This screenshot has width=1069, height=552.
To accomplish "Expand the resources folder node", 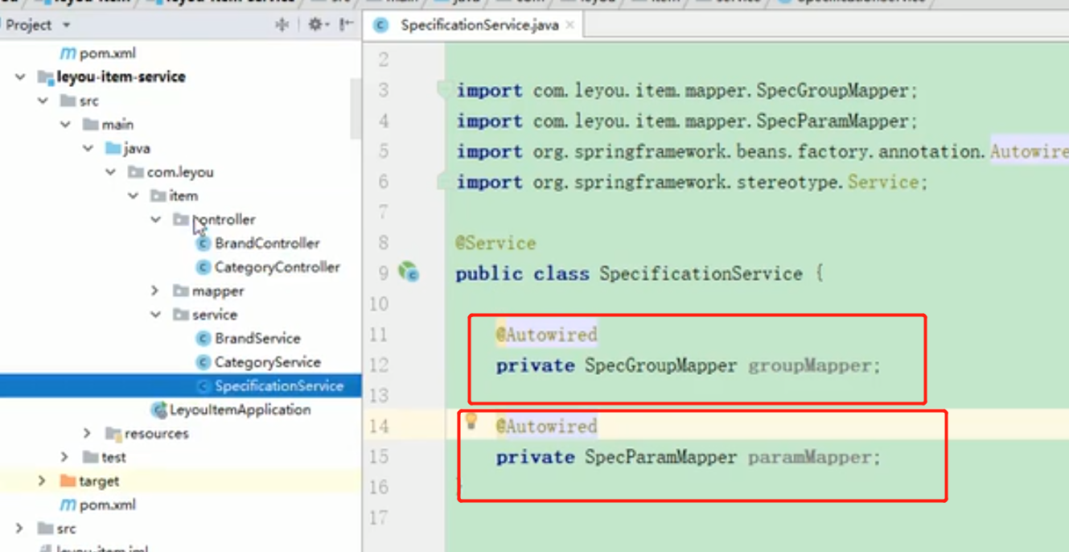I will point(88,433).
